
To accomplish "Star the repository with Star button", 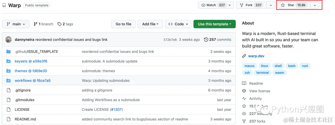I will click(x=294, y=5).
